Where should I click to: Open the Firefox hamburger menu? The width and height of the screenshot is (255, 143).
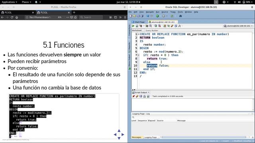[125, 17]
